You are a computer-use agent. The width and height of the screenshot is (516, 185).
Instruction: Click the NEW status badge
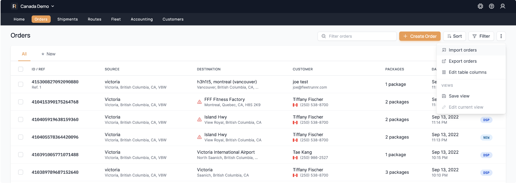[486, 138]
